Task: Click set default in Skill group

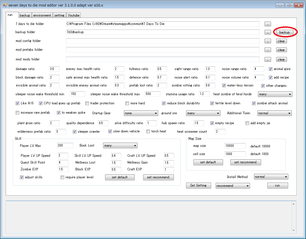Action: pos(120,177)
